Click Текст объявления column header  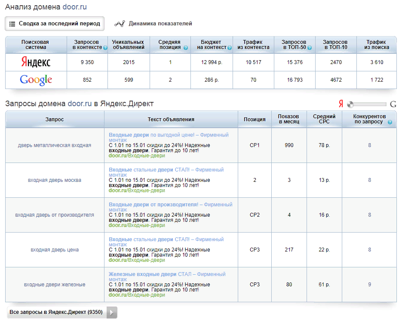click(171, 120)
